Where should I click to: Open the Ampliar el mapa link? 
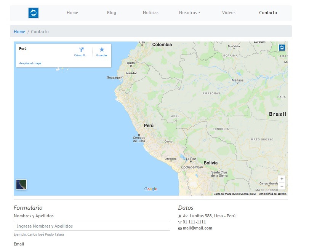point(30,64)
